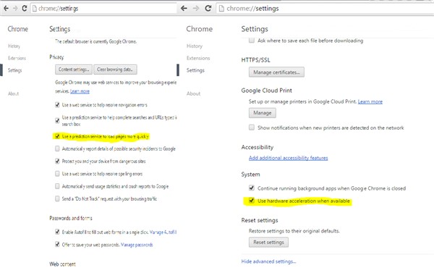Screen dimensions: 434x268
Task: Click the 'Reset settings' button
Action: coord(268,242)
